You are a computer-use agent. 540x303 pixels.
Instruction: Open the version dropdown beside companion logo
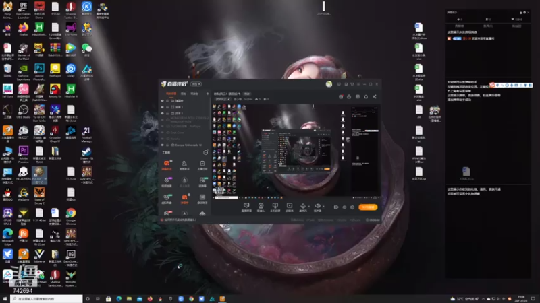196,84
